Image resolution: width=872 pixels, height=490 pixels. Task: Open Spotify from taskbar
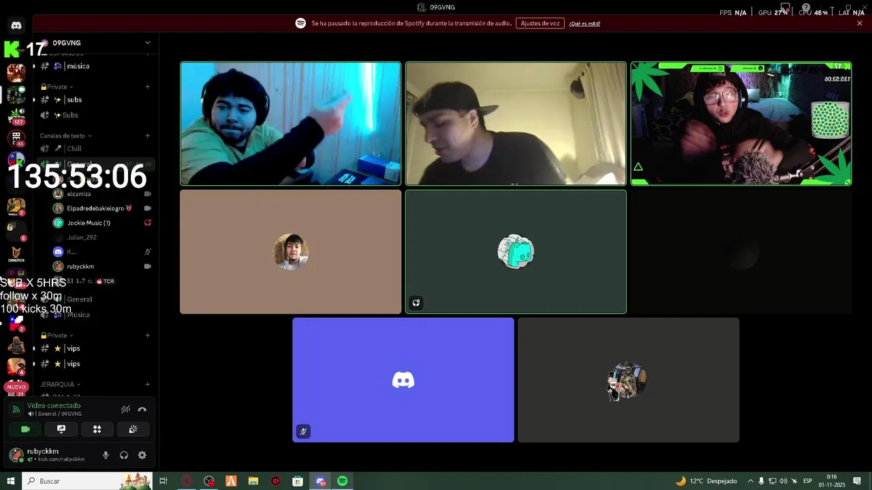[x=343, y=481]
